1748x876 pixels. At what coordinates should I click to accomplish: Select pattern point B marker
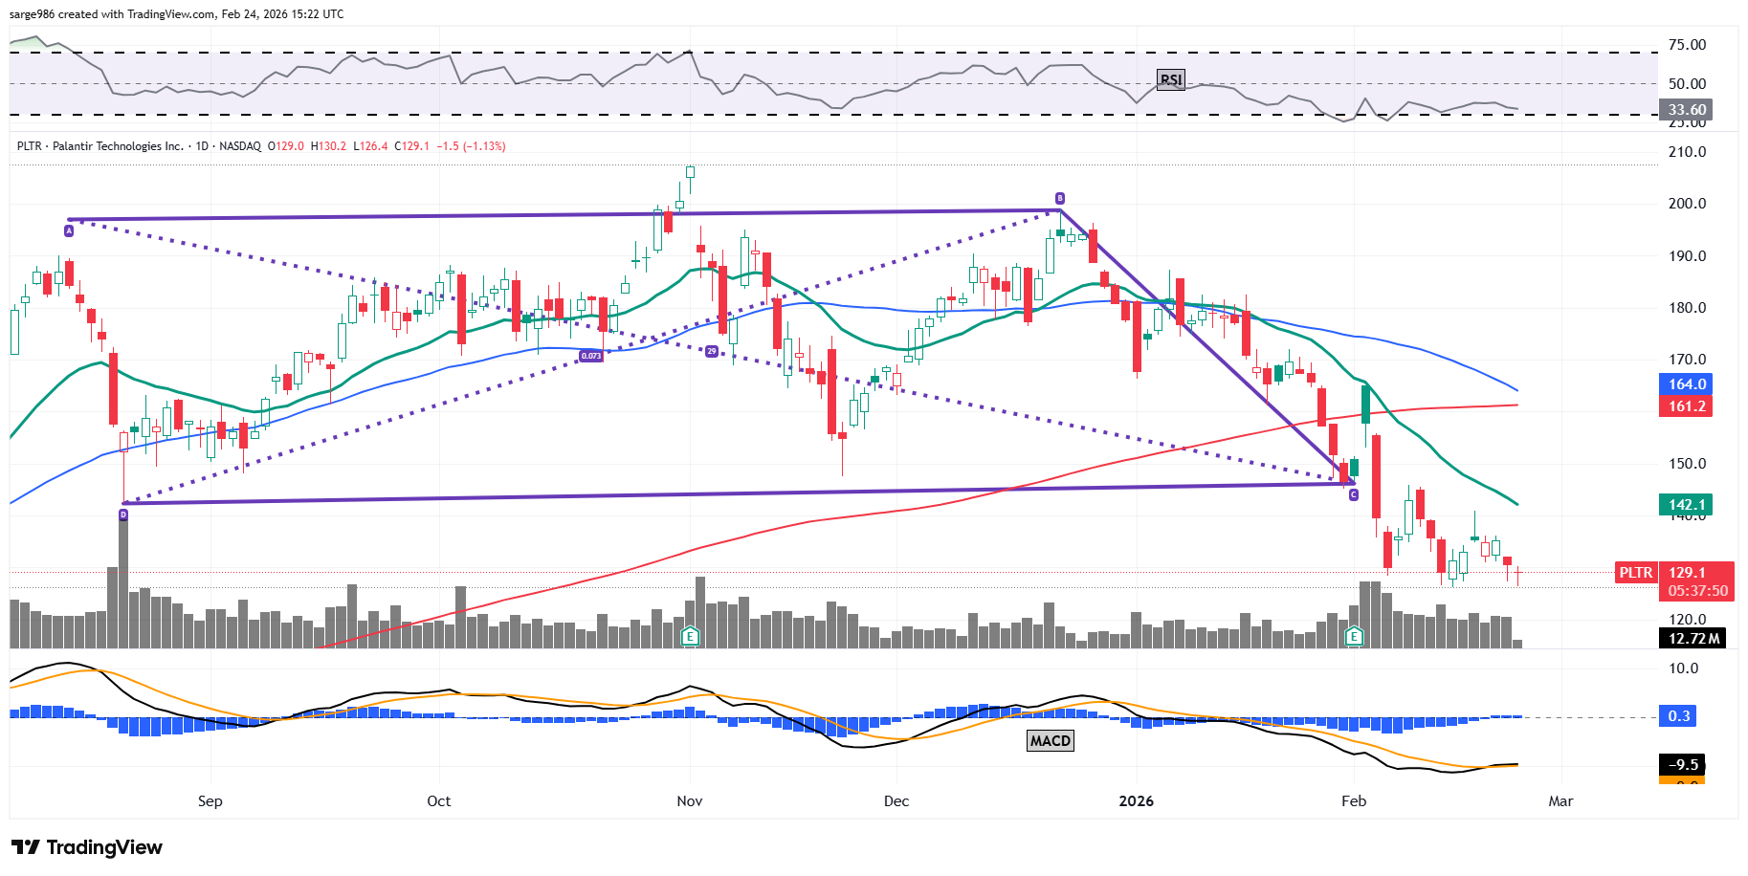[1059, 199]
